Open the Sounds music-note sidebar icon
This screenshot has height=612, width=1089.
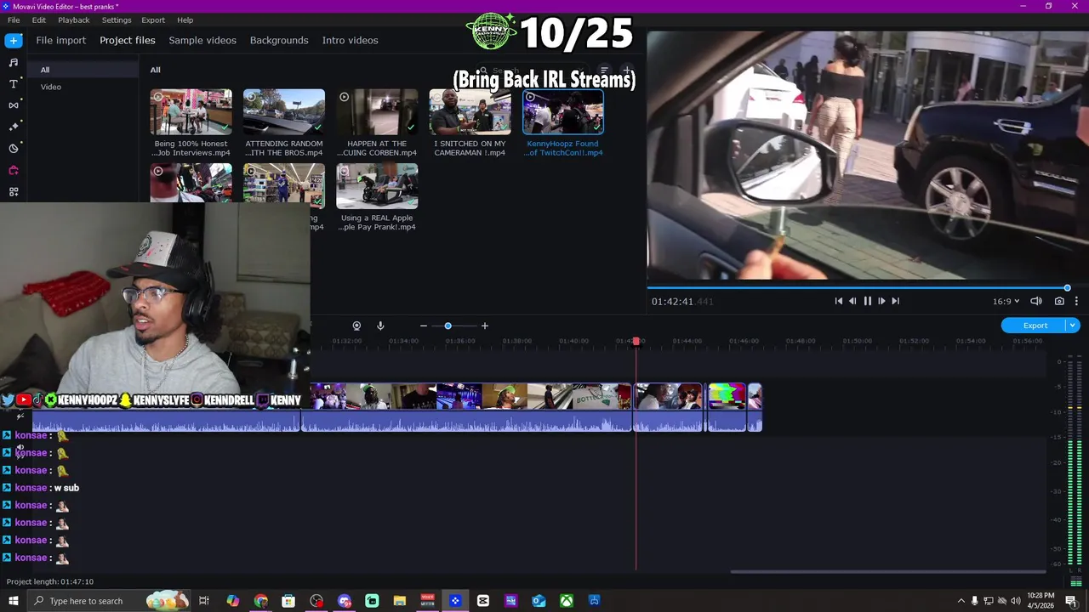coord(13,62)
